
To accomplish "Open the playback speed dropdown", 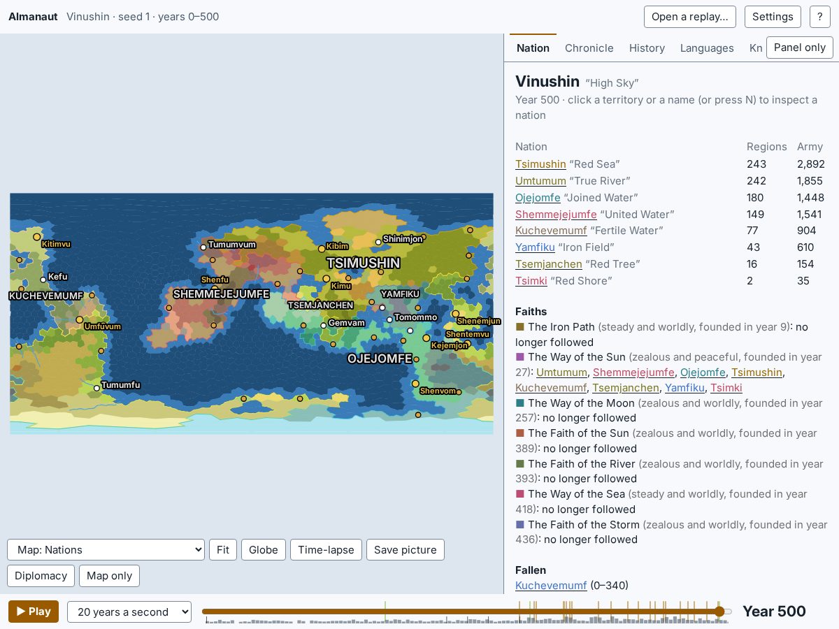I will 129,612.
